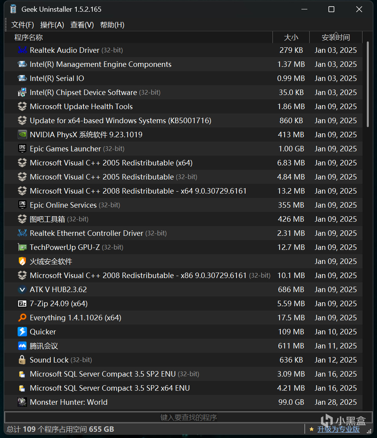The image size is (377, 438).
Task: Select the Intel(R) Serial IO name
Action: pyautogui.click(x=57, y=78)
